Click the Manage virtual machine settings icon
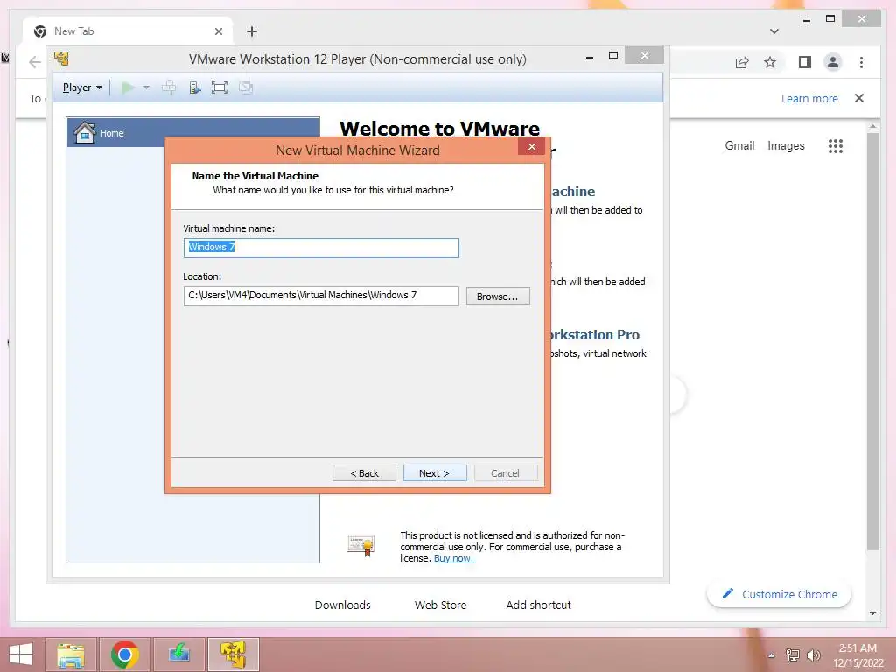 [x=195, y=87]
